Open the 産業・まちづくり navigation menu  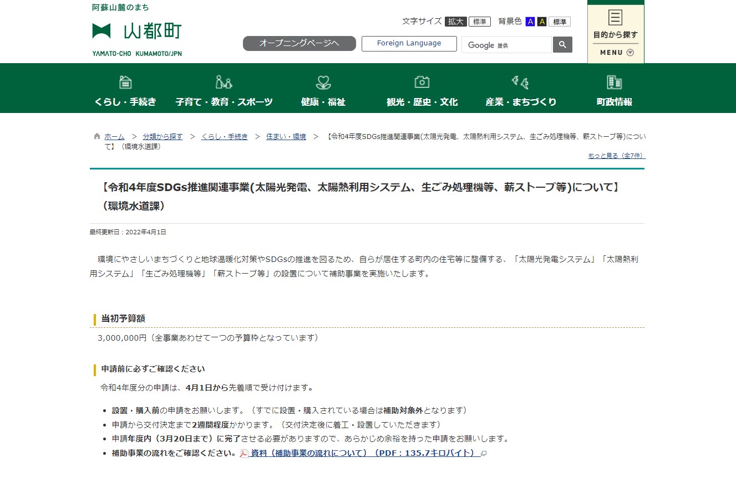click(520, 101)
